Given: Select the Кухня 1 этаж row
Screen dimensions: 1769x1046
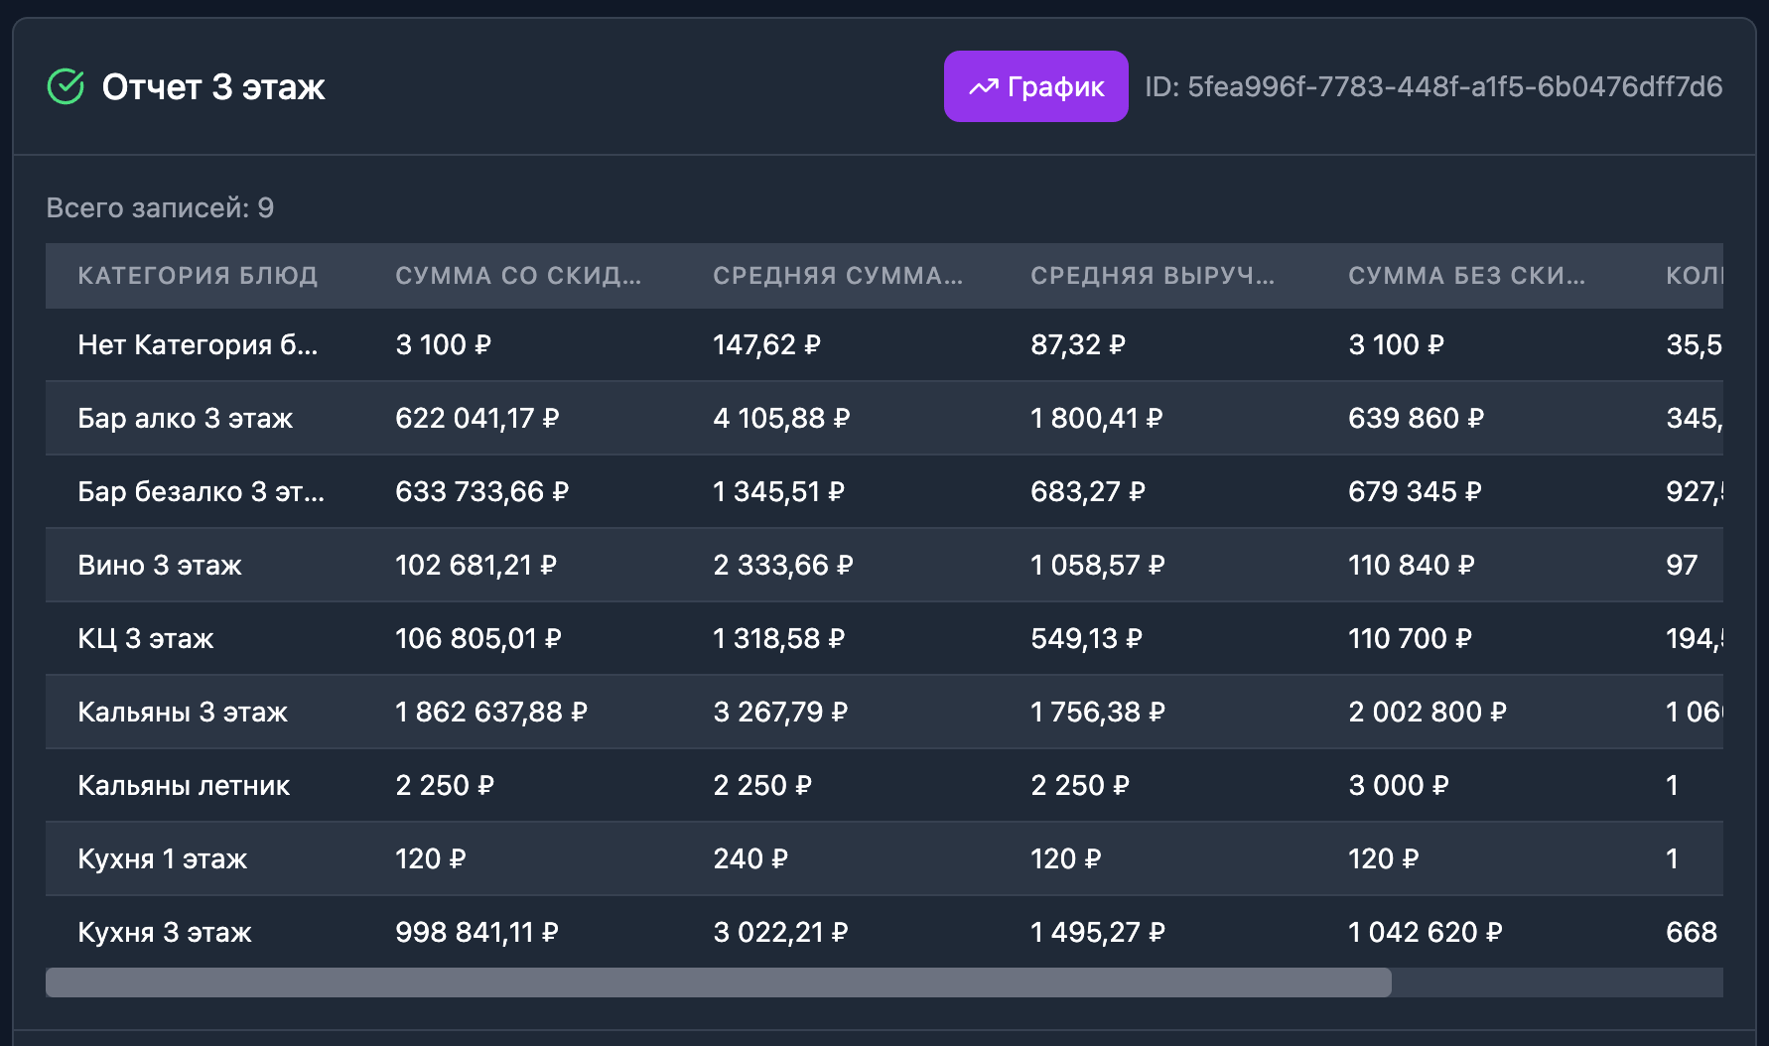Looking at the screenshot, I should pos(162,859).
